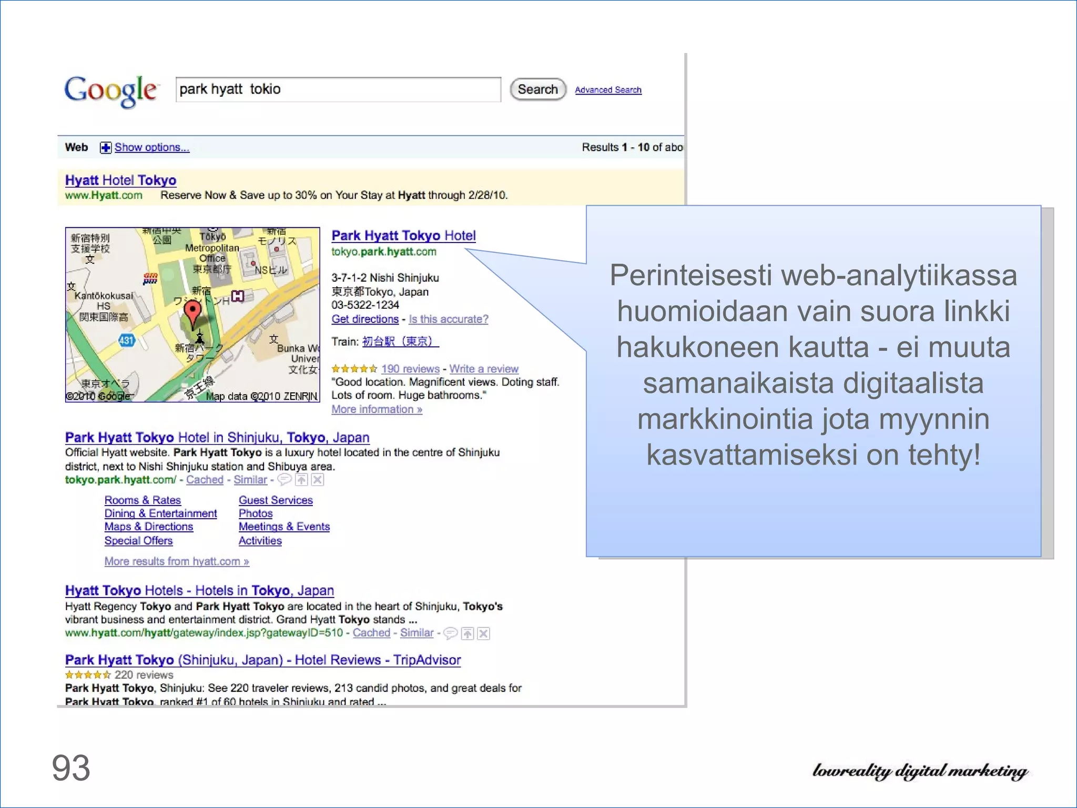Click 'Write a review' link
This screenshot has height=808, width=1077.
484,369
